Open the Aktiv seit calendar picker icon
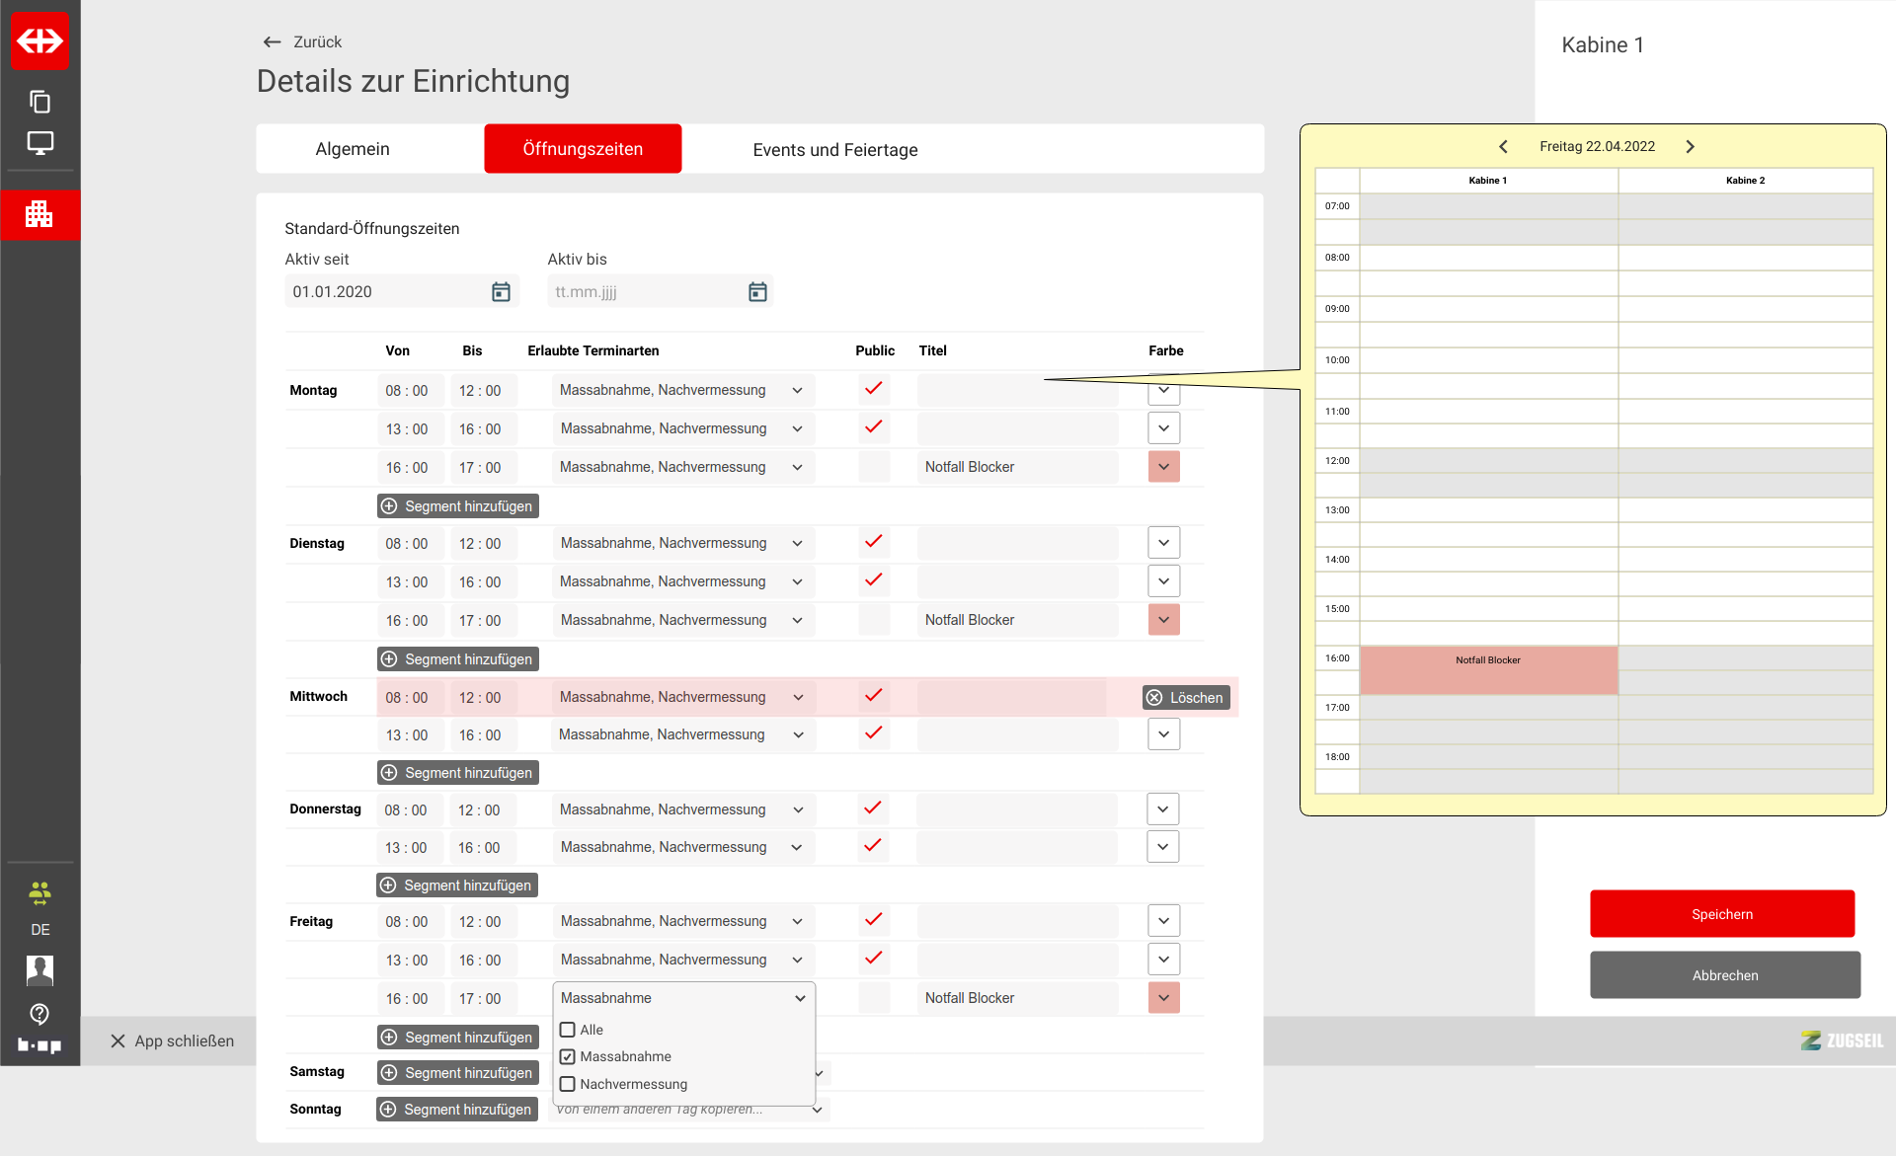 pyautogui.click(x=501, y=292)
